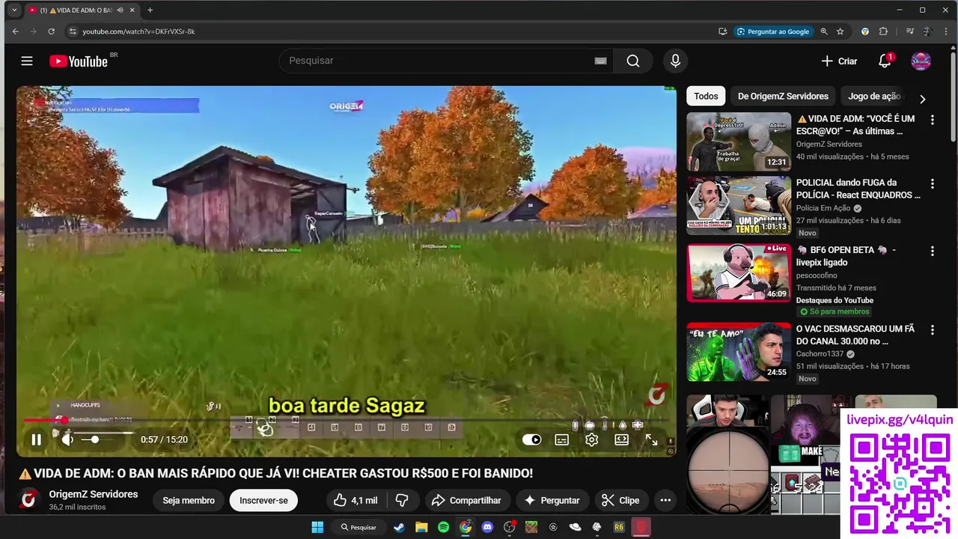Open options for BF6 OPEN BETA video
This screenshot has width=958, height=539.
point(932,251)
